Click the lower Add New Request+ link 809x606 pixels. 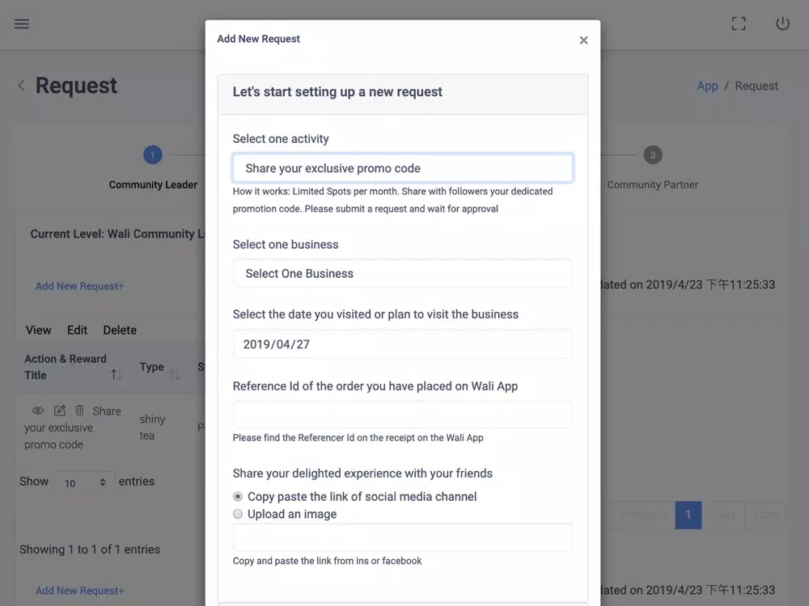tap(80, 591)
